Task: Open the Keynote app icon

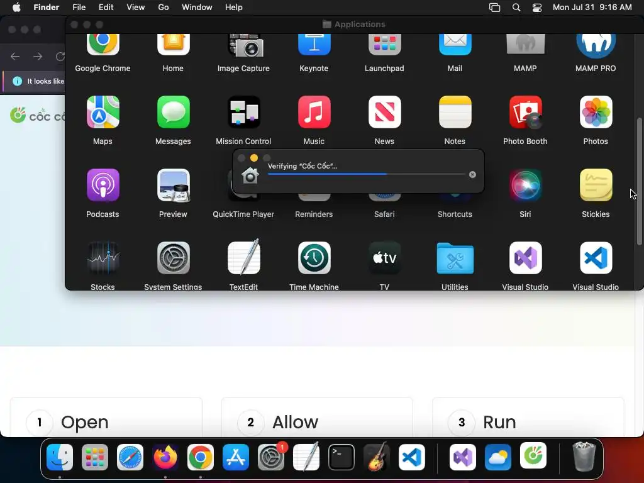Action: point(314,44)
